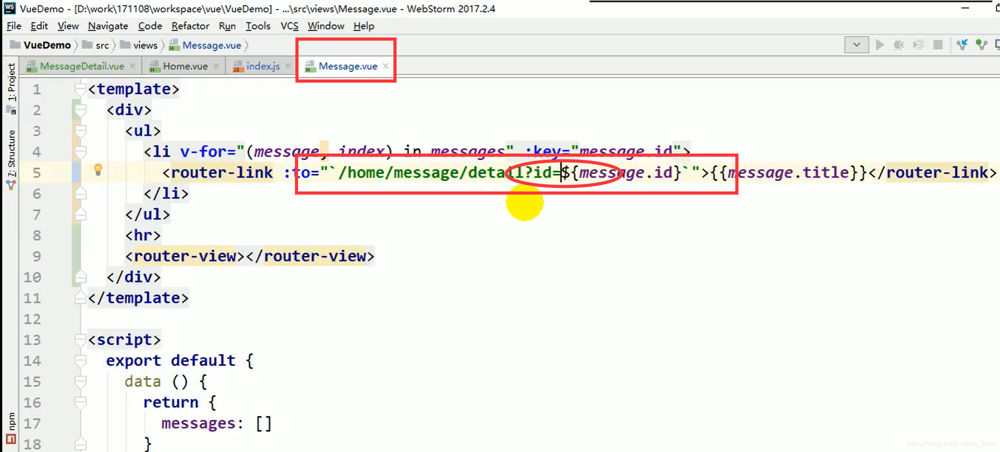1000x452 pixels.
Task: Click 'messages: []' on line 17
Action: coord(216,423)
